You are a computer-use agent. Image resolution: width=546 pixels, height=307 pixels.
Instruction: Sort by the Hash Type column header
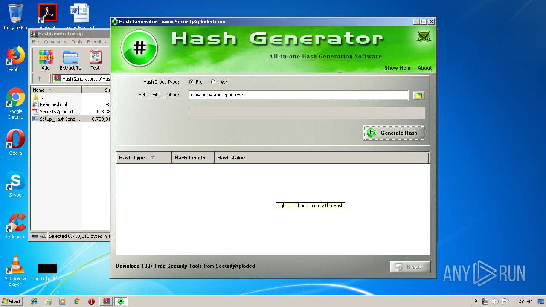coord(144,158)
